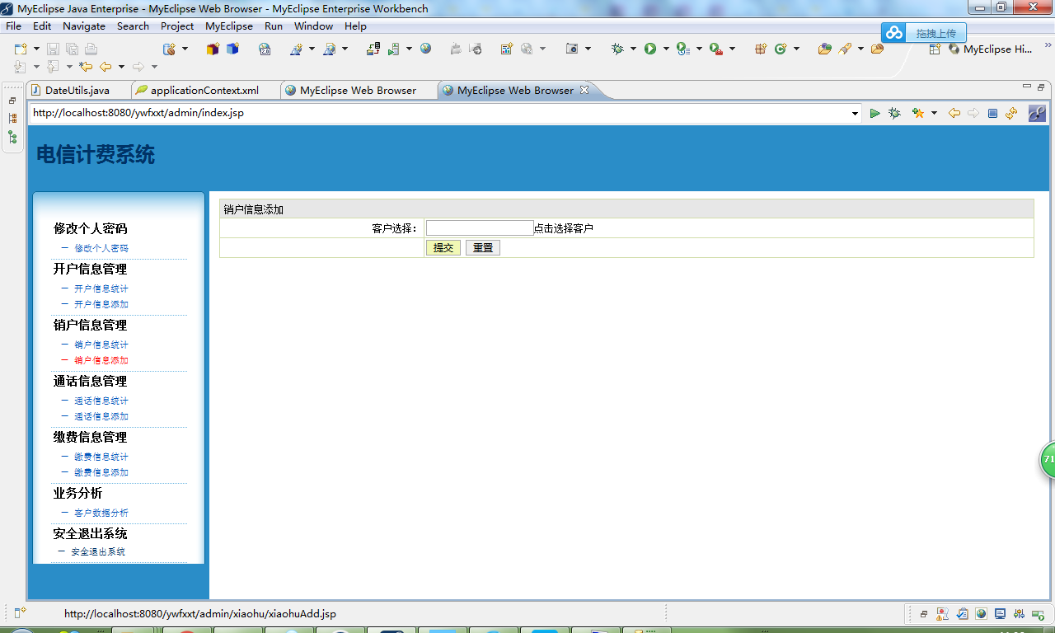Image resolution: width=1055 pixels, height=633 pixels.
Task: Refresh the page with the browser refresh icon
Action: (1011, 113)
